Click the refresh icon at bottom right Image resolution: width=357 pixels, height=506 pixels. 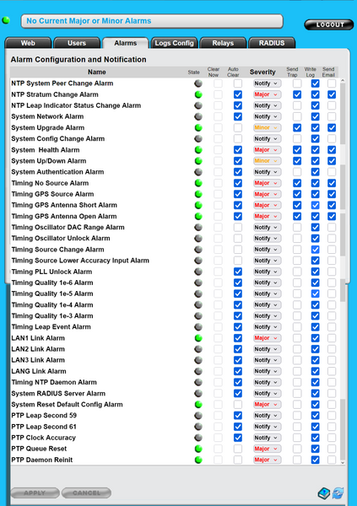[x=338, y=493]
